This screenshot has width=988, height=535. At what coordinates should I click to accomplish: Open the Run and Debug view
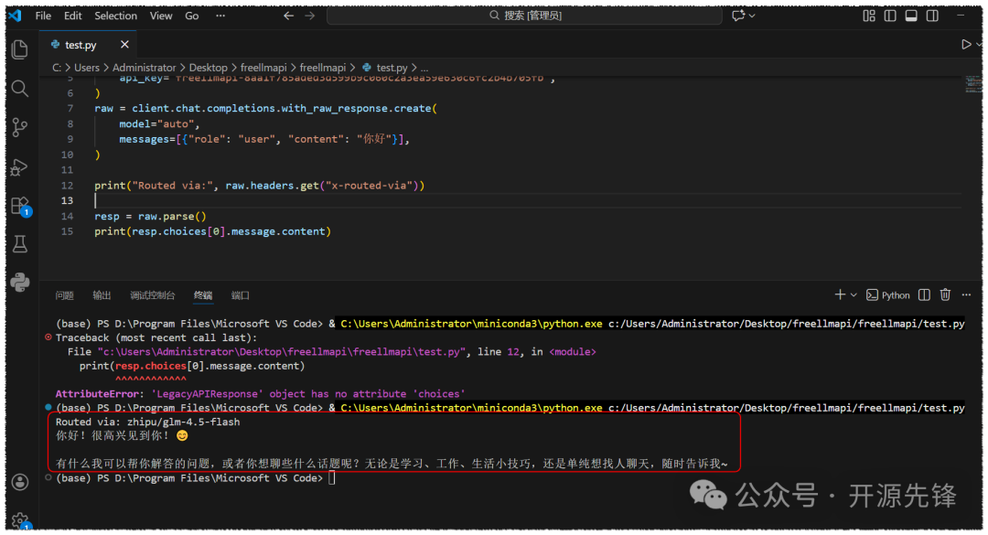(19, 167)
